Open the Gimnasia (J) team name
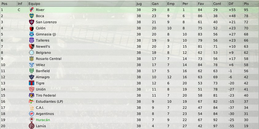Image resolution: width=259 pixels, height=129 pixels. point(46,34)
